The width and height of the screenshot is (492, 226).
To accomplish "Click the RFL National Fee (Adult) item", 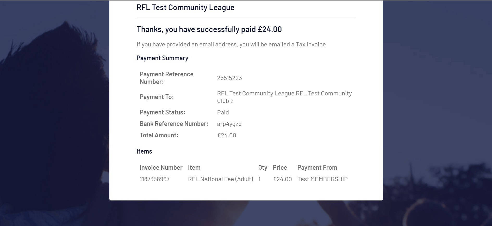I will pos(221,179).
